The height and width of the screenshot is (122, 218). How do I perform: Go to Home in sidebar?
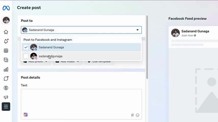[x=6, y=32]
